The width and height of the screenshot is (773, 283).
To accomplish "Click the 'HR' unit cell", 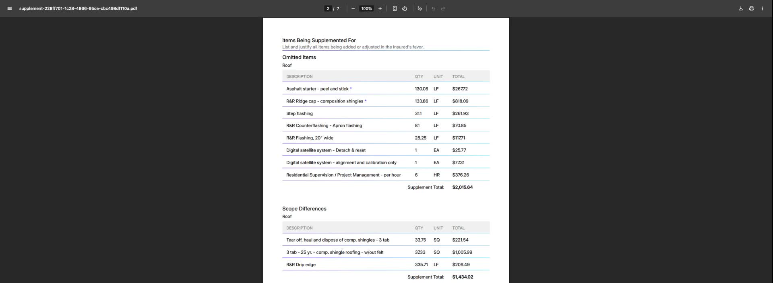I will pyautogui.click(x=436, y=175).
